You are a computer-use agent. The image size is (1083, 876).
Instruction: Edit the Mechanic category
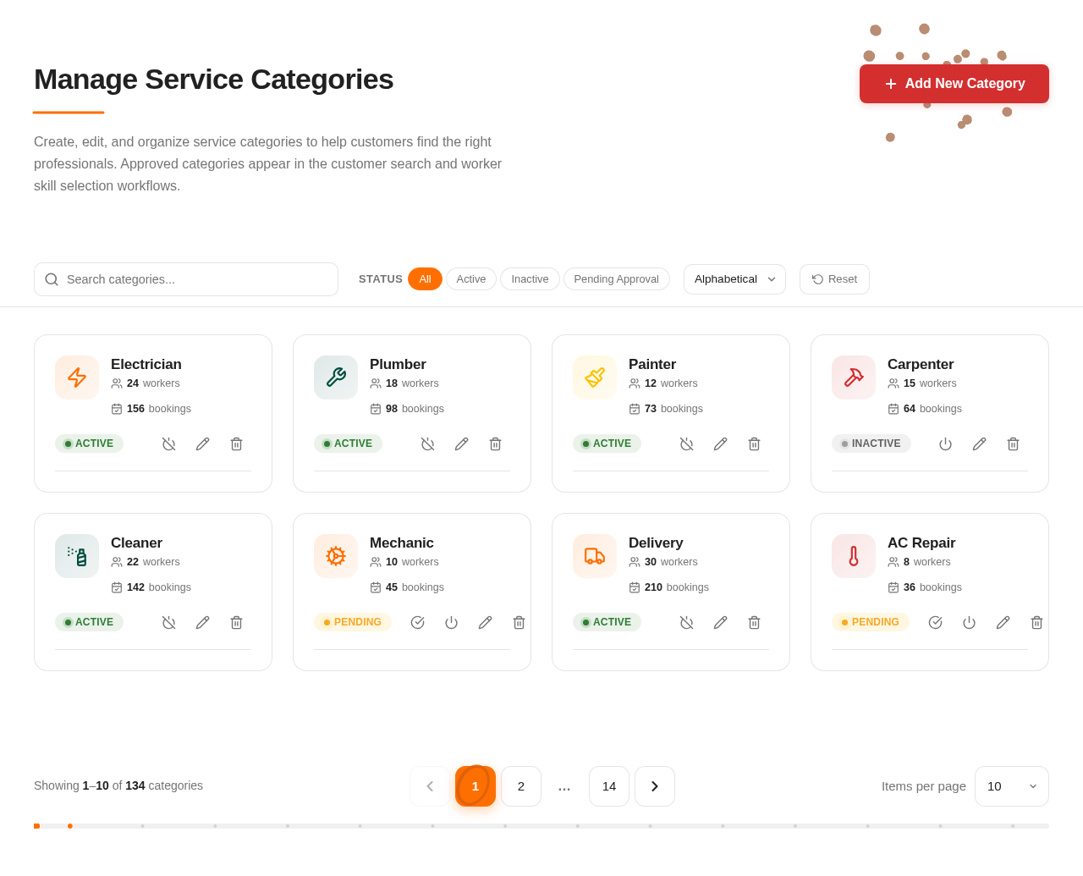[486, 623]
